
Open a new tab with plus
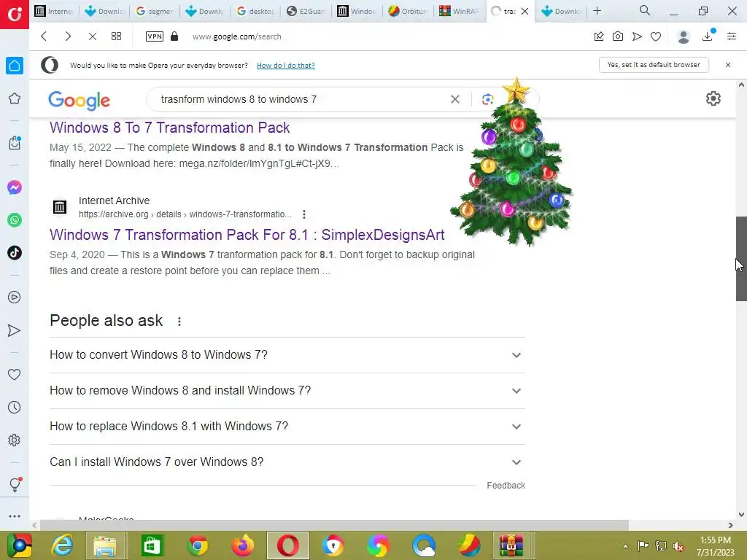pos(597,11)
